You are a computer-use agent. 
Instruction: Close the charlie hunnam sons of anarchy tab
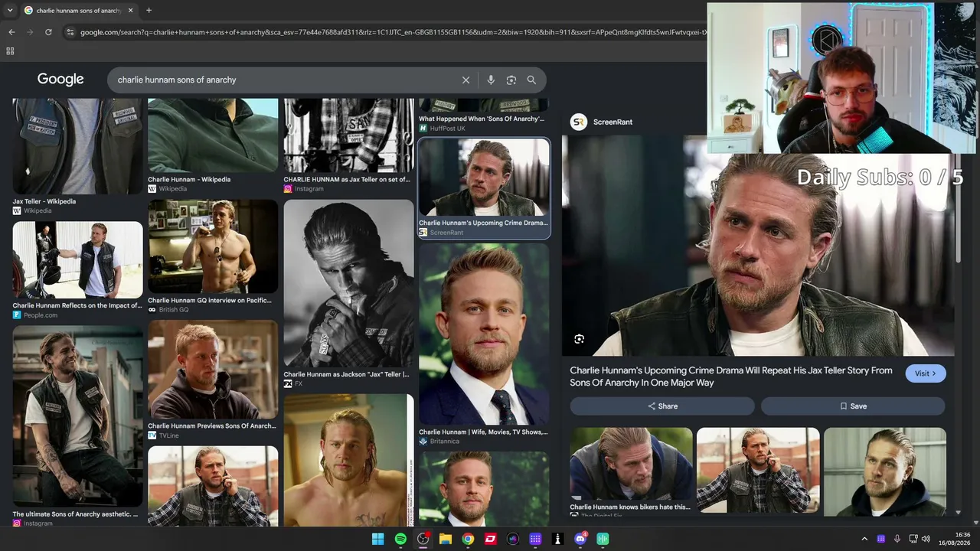[130, 11]
